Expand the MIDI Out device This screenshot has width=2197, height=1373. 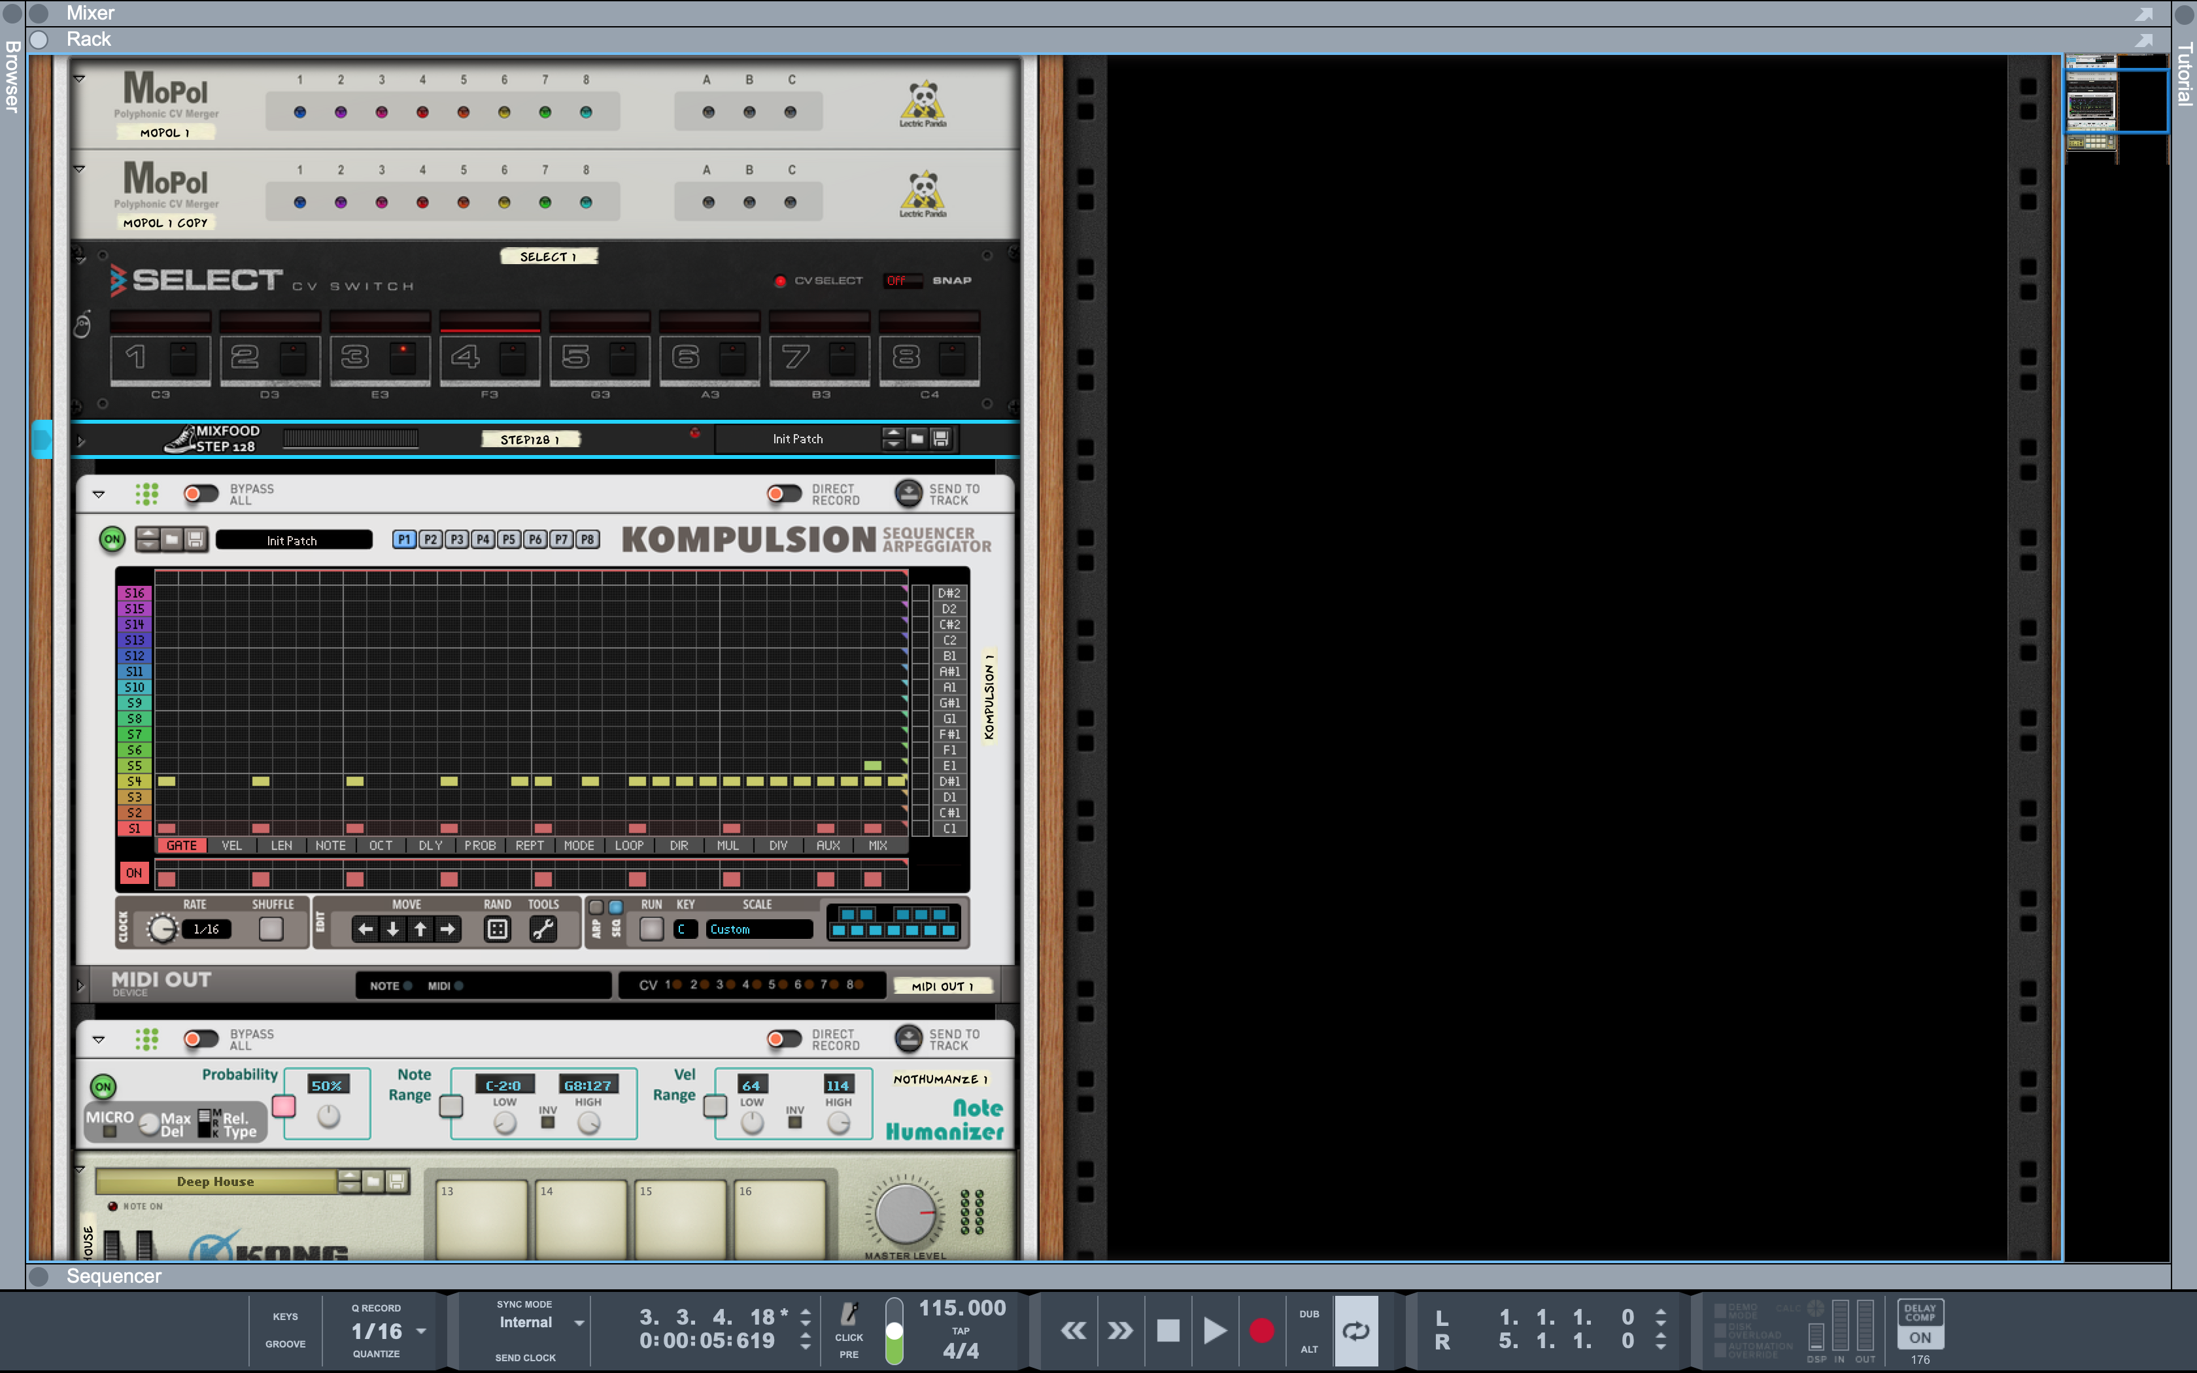[x=81, y=986]
